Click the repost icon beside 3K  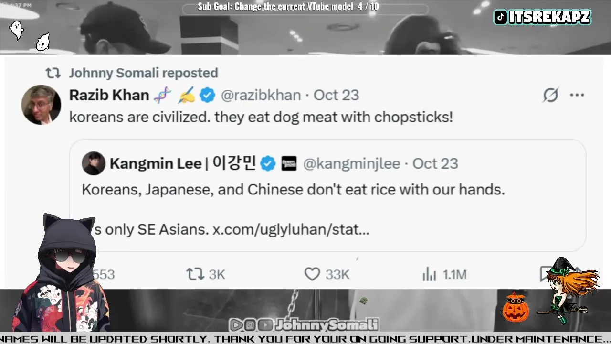[195, 274]
